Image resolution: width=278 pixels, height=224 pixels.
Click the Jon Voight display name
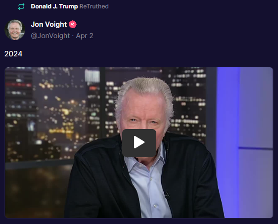click(49, 24)
